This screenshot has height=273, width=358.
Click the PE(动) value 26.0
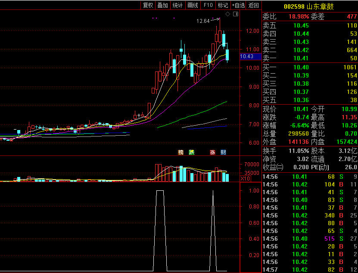351,168
